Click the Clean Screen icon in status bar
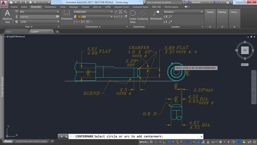 tap(249, 142)
